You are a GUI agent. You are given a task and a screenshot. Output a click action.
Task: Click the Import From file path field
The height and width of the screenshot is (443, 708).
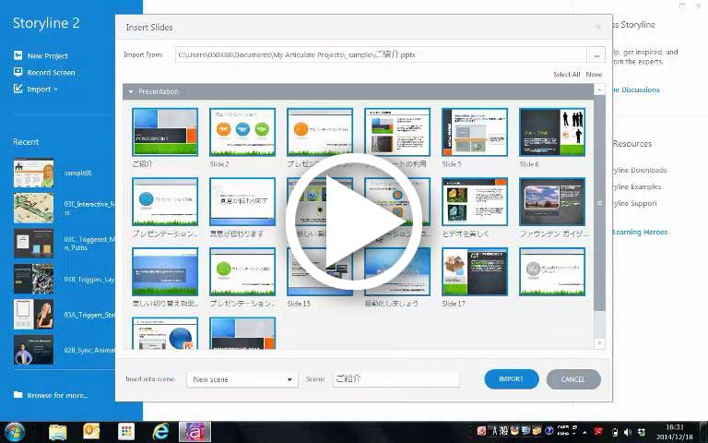click(381, 54)
